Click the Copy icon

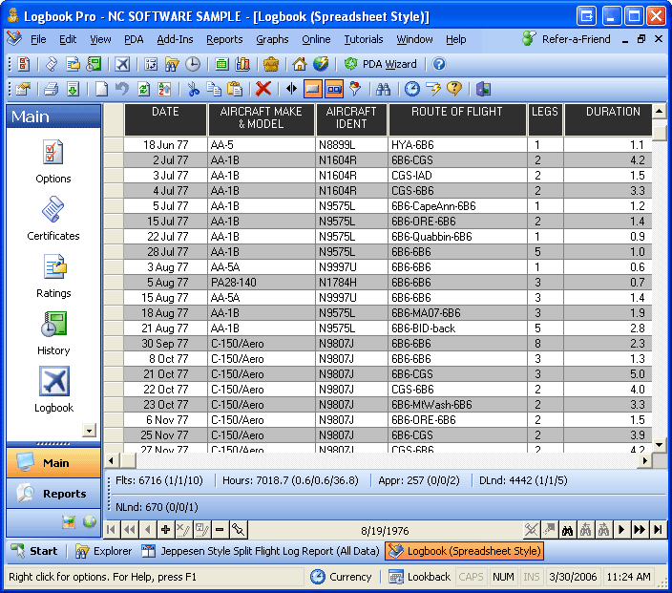tap(214, 89)
